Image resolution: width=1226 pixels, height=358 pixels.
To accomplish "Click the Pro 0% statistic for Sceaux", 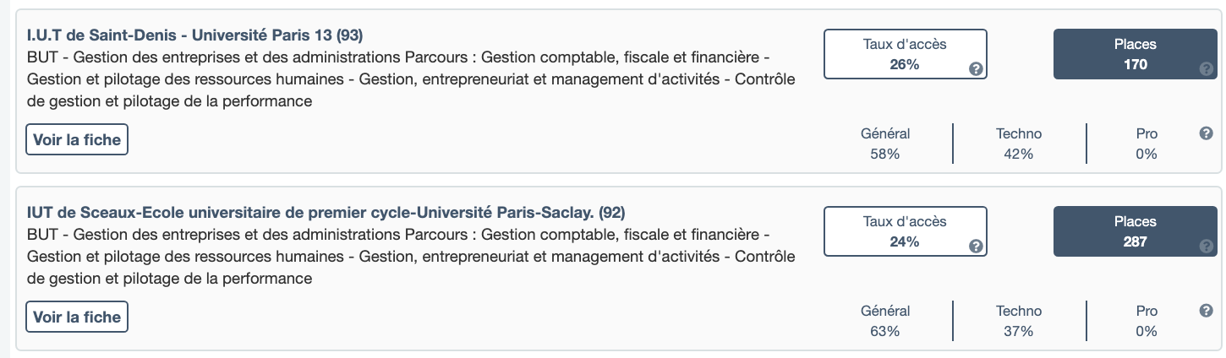I will click(1147, 321).
